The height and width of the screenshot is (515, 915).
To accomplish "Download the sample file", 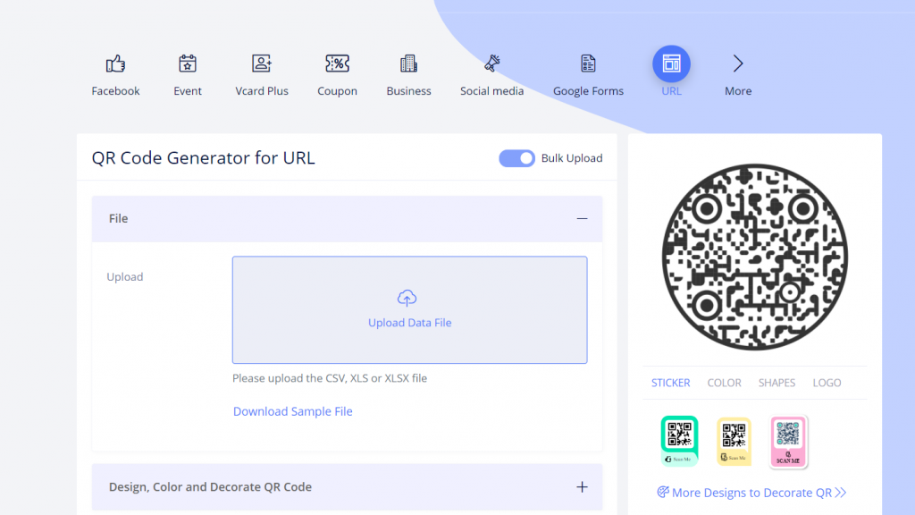I will [x=292, y=411].
